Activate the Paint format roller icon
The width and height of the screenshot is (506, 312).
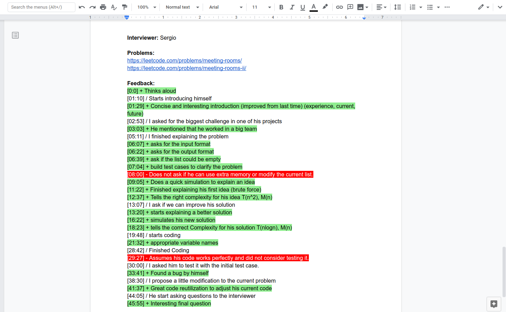(x=125, y=7)
